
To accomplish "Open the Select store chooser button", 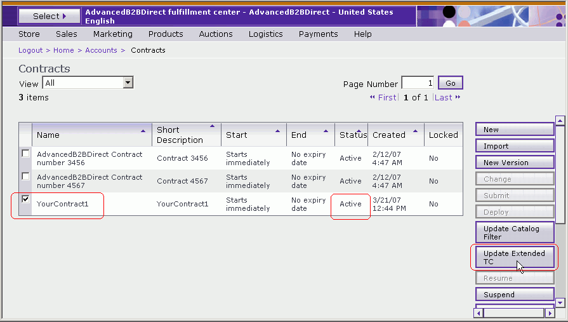I will point(50,16).
